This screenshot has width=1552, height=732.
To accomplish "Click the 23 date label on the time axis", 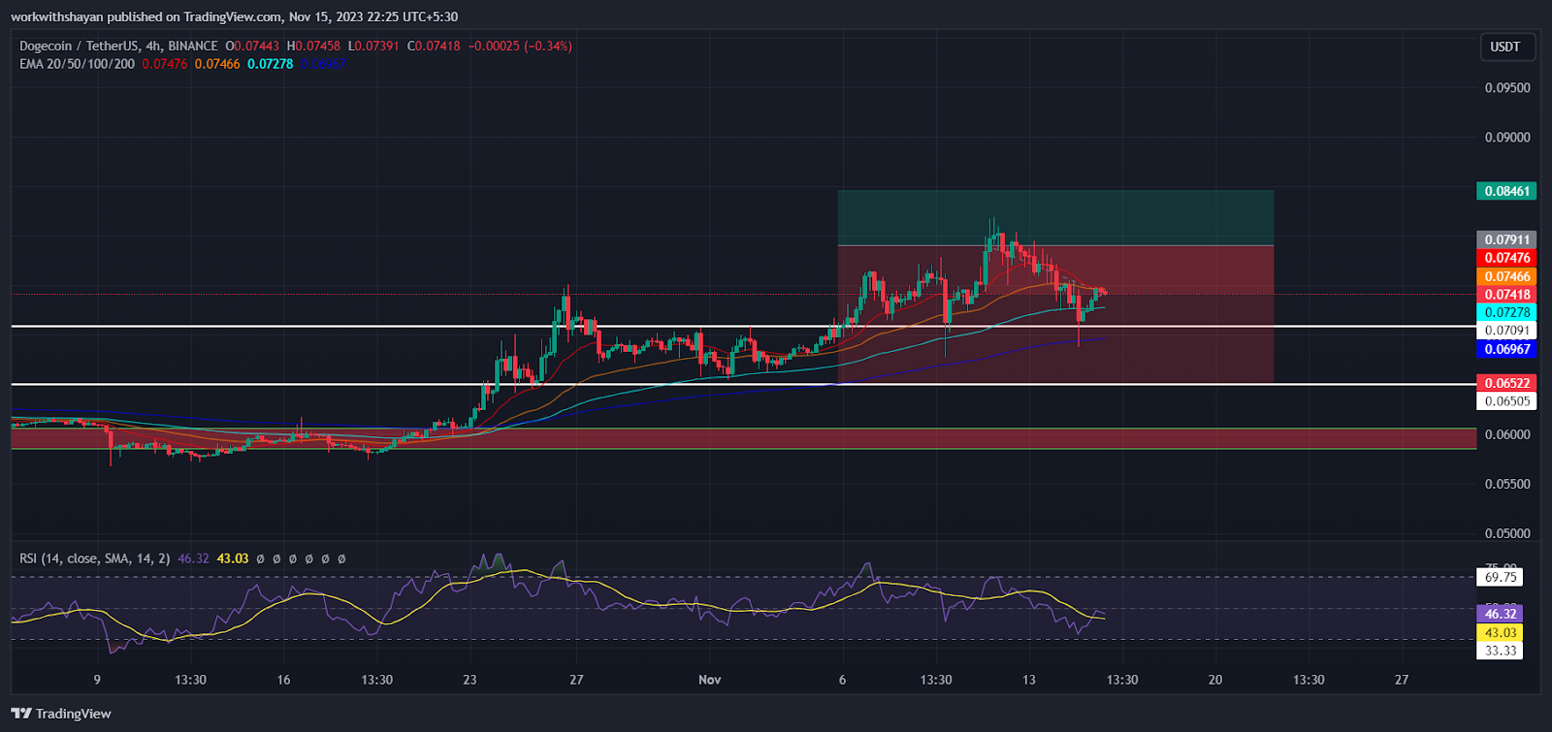I will [x=469, y=680].
